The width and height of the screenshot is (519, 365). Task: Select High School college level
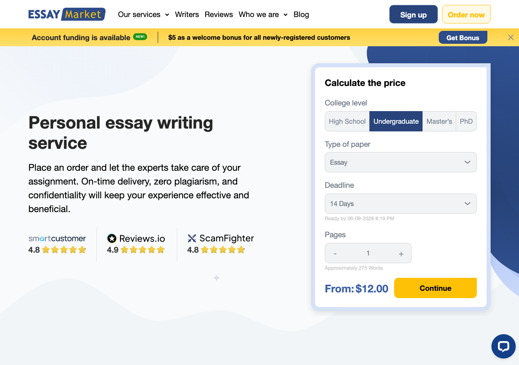(x=347, y=121)
